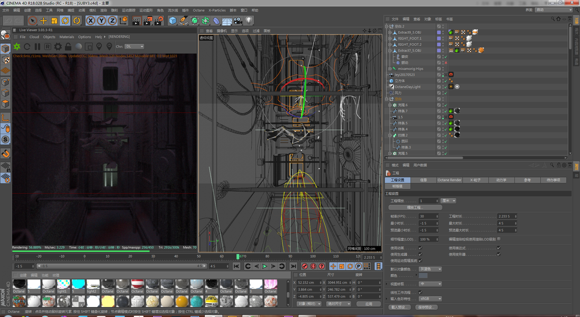Switch to the X-粒子 attributes tab
580x317 pixels.
click(x=476, y=180)
